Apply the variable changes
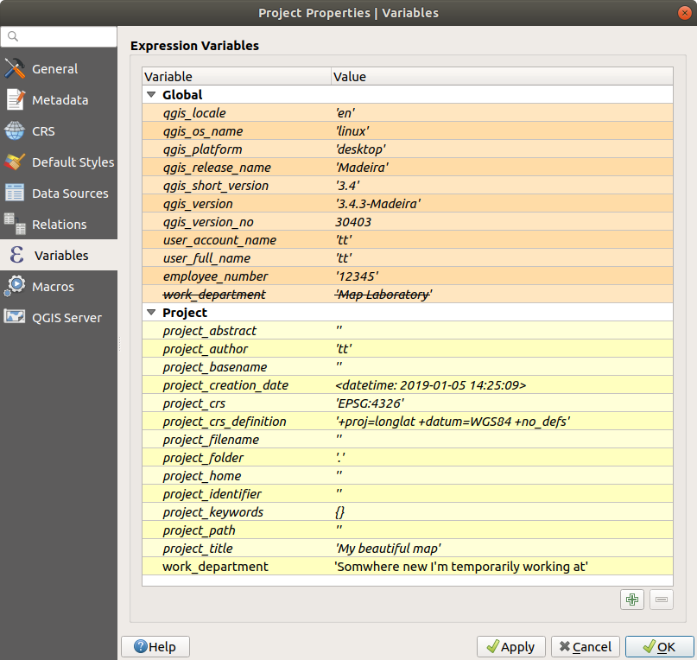This screenshot has height=660, width=697. pyautogui.click(x=510, y=646)
